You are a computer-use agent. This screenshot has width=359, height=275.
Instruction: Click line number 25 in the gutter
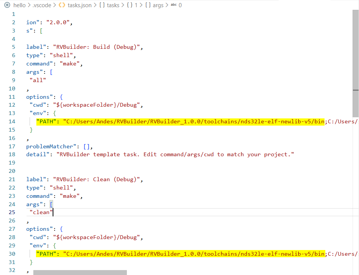(x=12, y=212)
